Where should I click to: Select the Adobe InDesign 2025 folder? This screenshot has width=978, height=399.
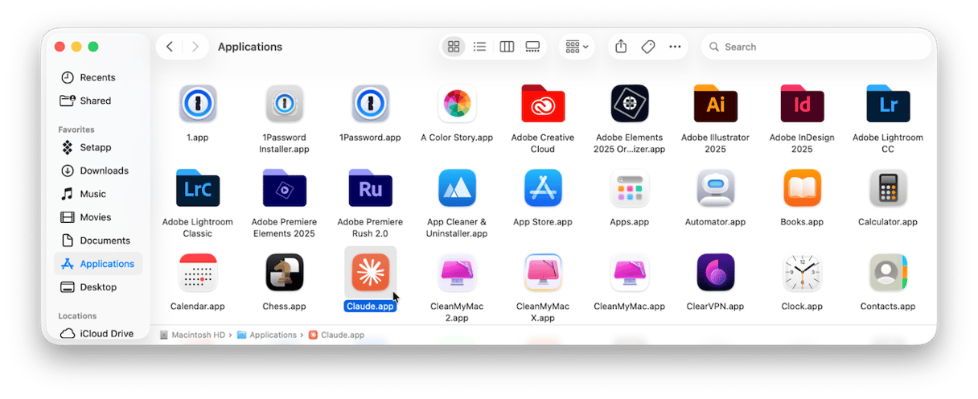click(x=802, y=104)
